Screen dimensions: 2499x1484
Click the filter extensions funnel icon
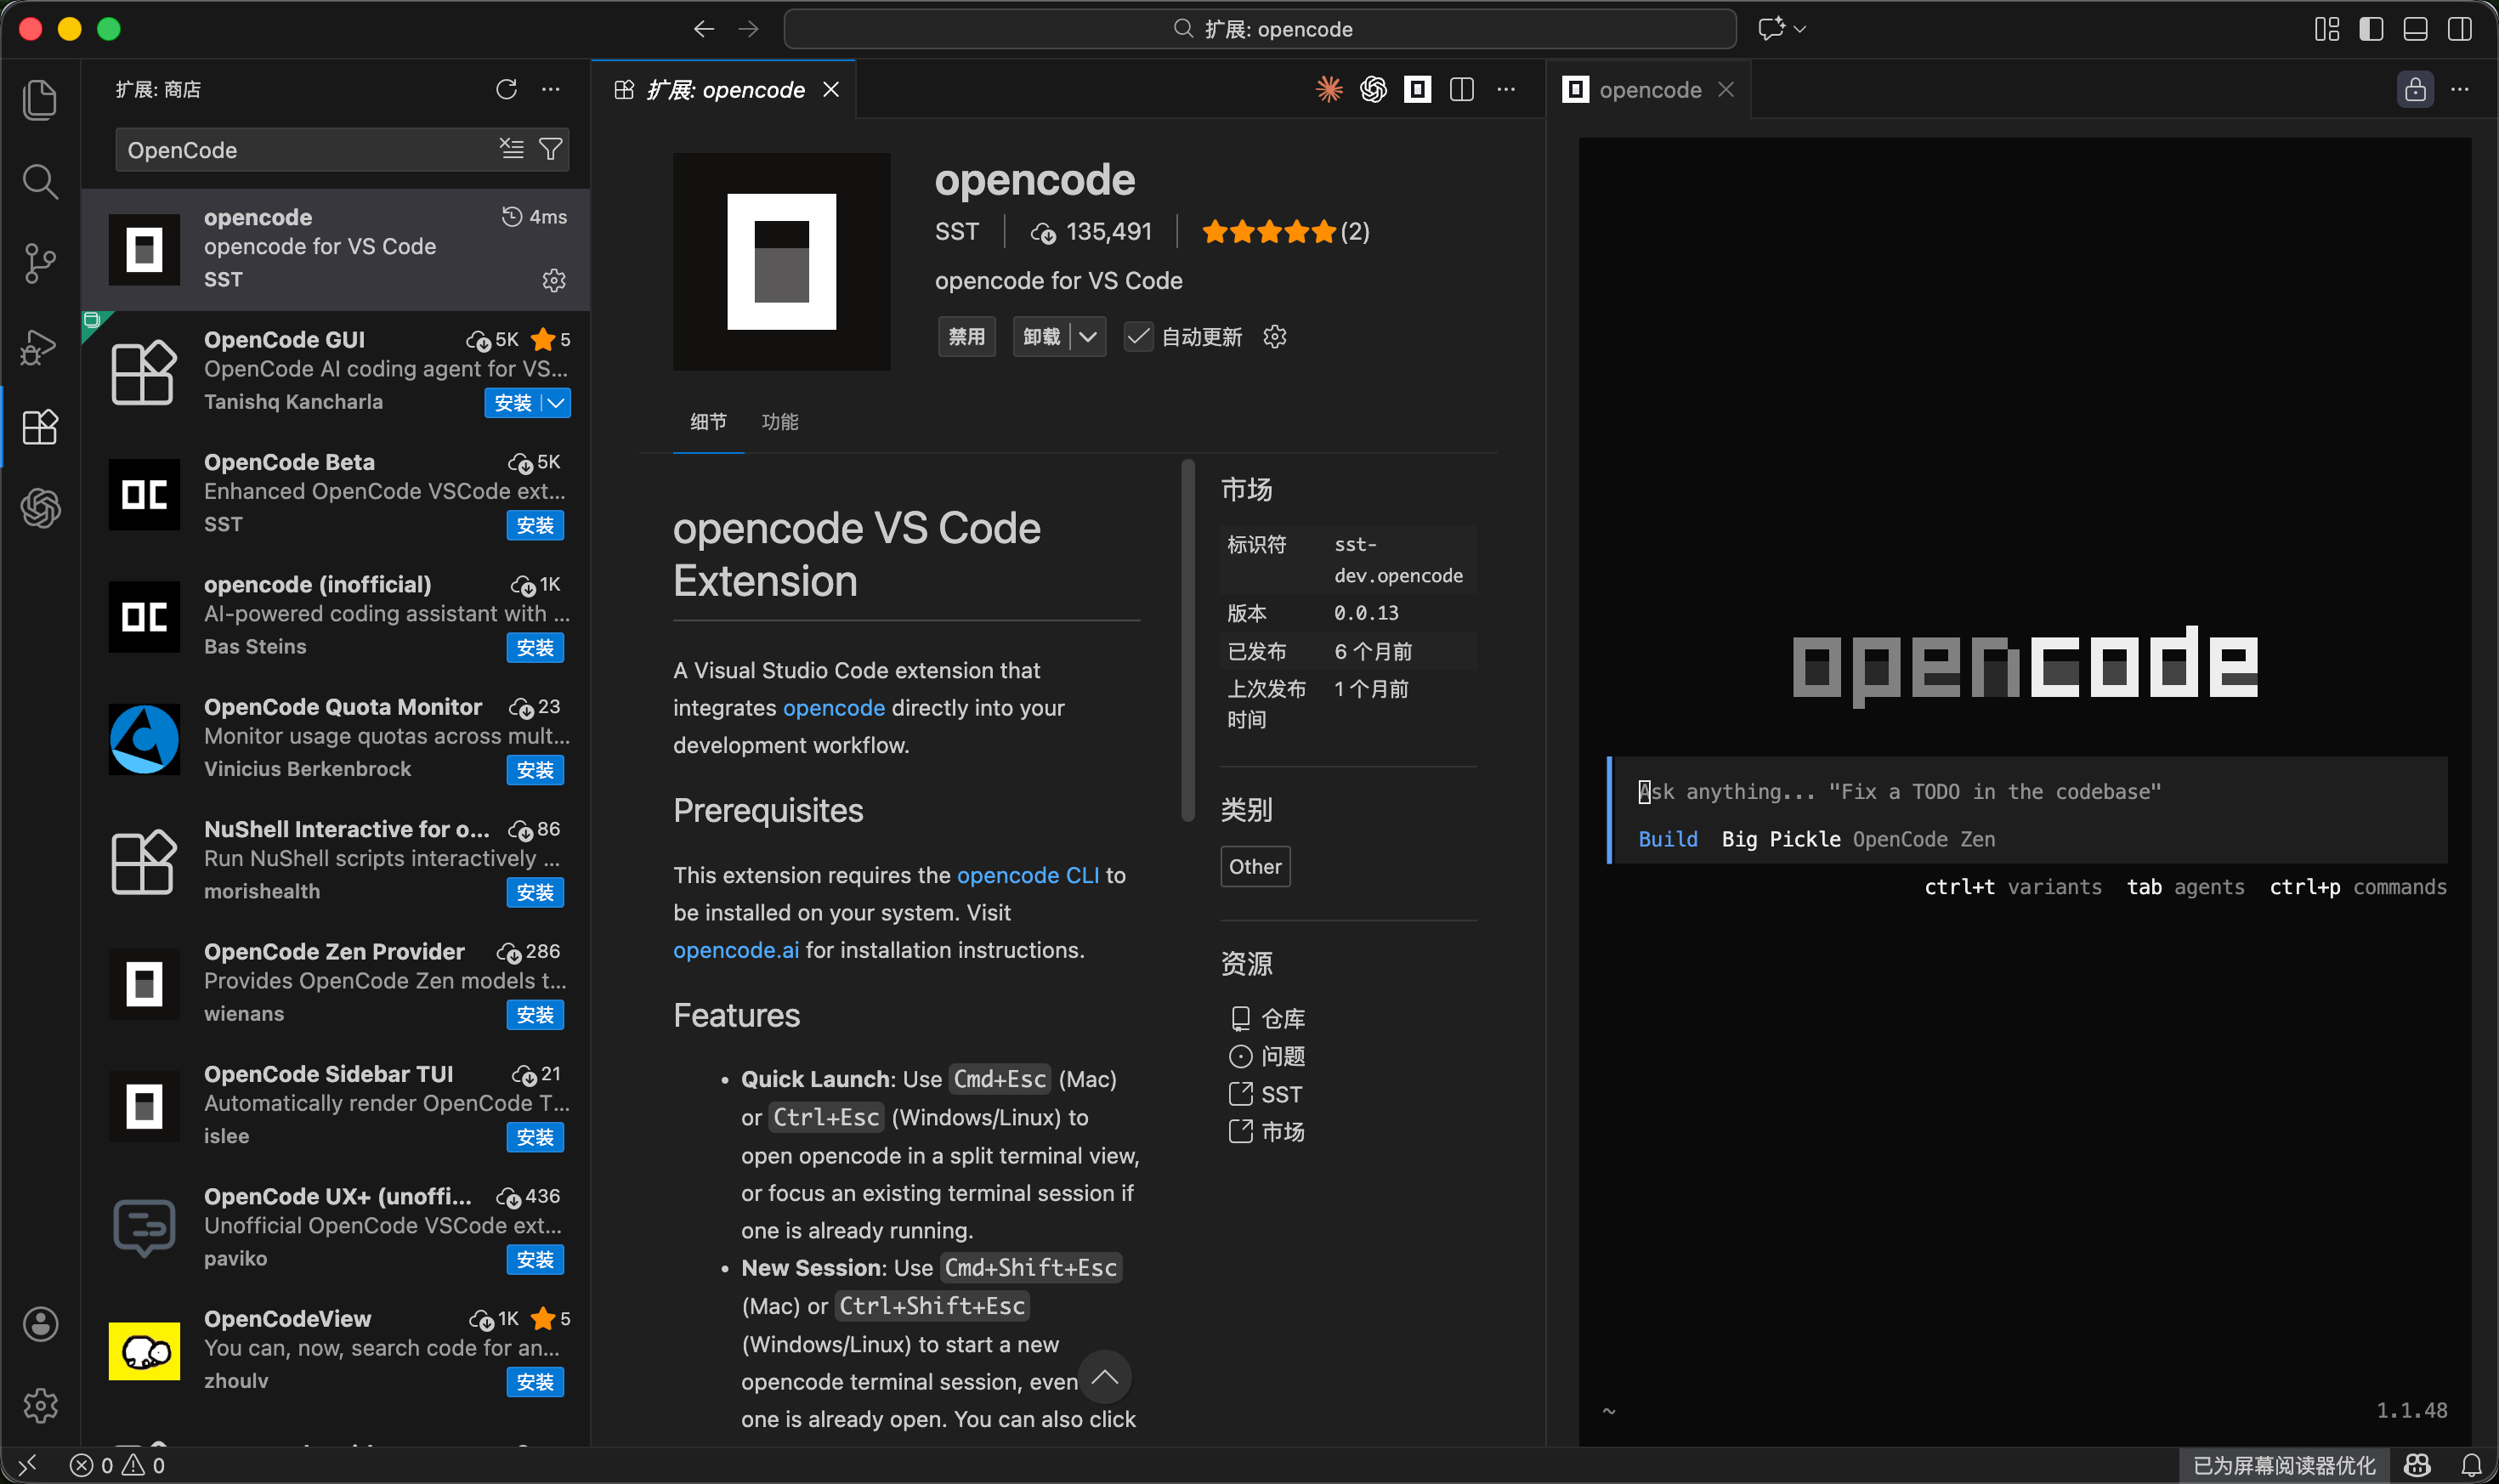[550, 150]
